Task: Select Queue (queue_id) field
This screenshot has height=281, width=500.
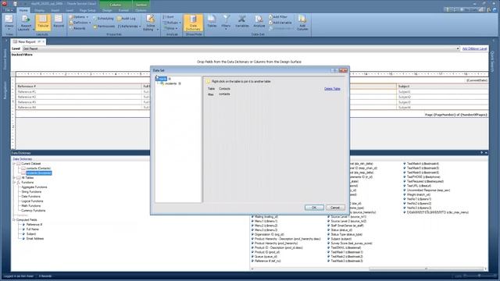Action: click(266, 257)
